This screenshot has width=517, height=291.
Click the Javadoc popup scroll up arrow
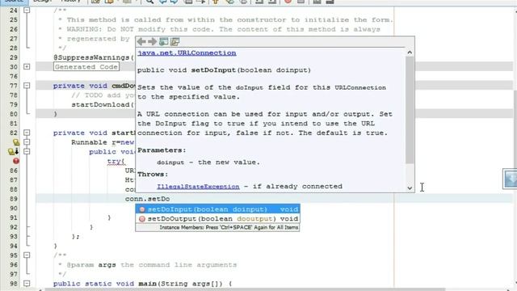pyautogui.click(x=410, y=52)
